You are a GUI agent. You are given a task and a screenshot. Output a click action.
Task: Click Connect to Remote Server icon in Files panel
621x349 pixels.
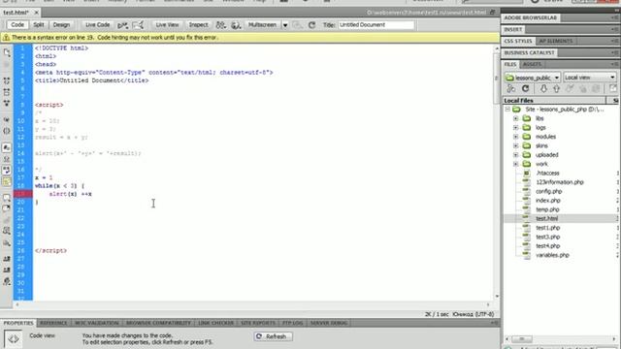pyautogui.click(x=511, y=88)
